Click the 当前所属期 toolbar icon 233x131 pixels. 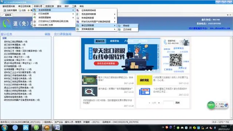(x=5, y=11)
